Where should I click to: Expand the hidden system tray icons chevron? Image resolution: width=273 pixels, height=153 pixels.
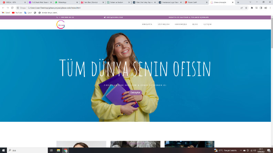pos(241,150)
